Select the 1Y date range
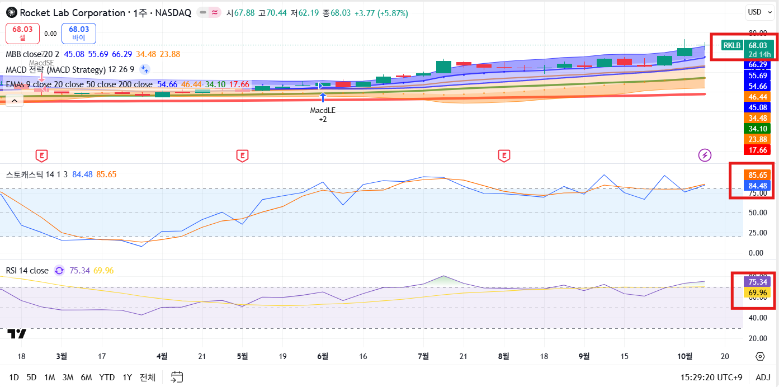Image resolution: width=779 pixels, height=387 pixels. (x=127, y=377)
